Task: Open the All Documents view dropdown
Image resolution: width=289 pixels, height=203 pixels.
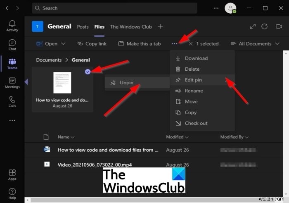Action: coord(255,44)
